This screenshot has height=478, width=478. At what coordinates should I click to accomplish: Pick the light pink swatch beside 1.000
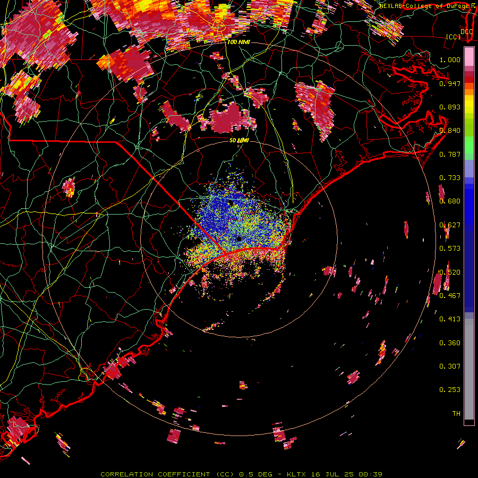coord(469,56)
